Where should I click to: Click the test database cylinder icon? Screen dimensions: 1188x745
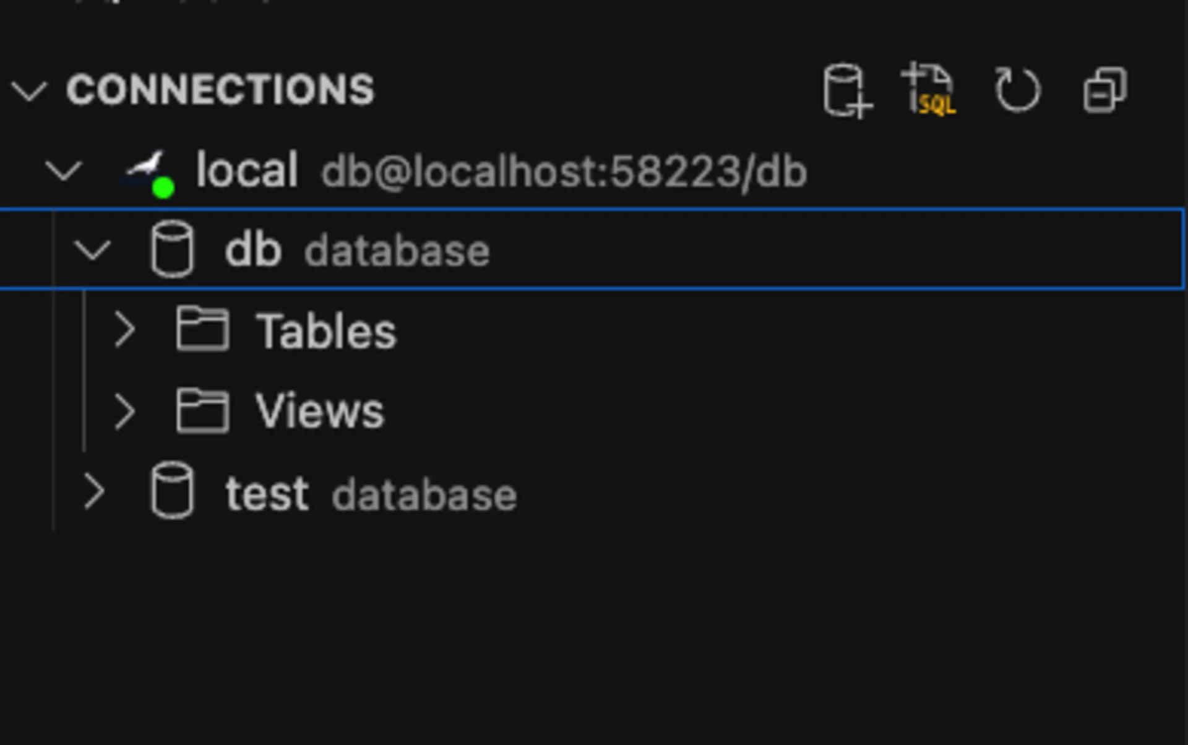pos(173,492)
